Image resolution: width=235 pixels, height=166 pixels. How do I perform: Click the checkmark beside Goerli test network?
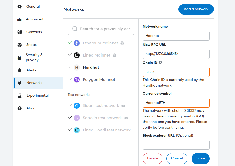70,105
